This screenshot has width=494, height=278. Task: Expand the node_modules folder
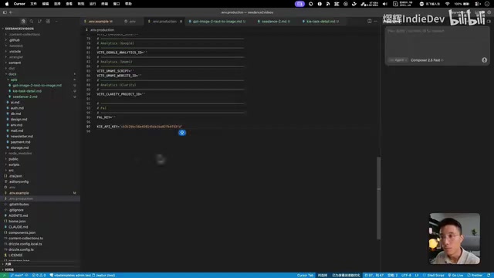point(20,153)
